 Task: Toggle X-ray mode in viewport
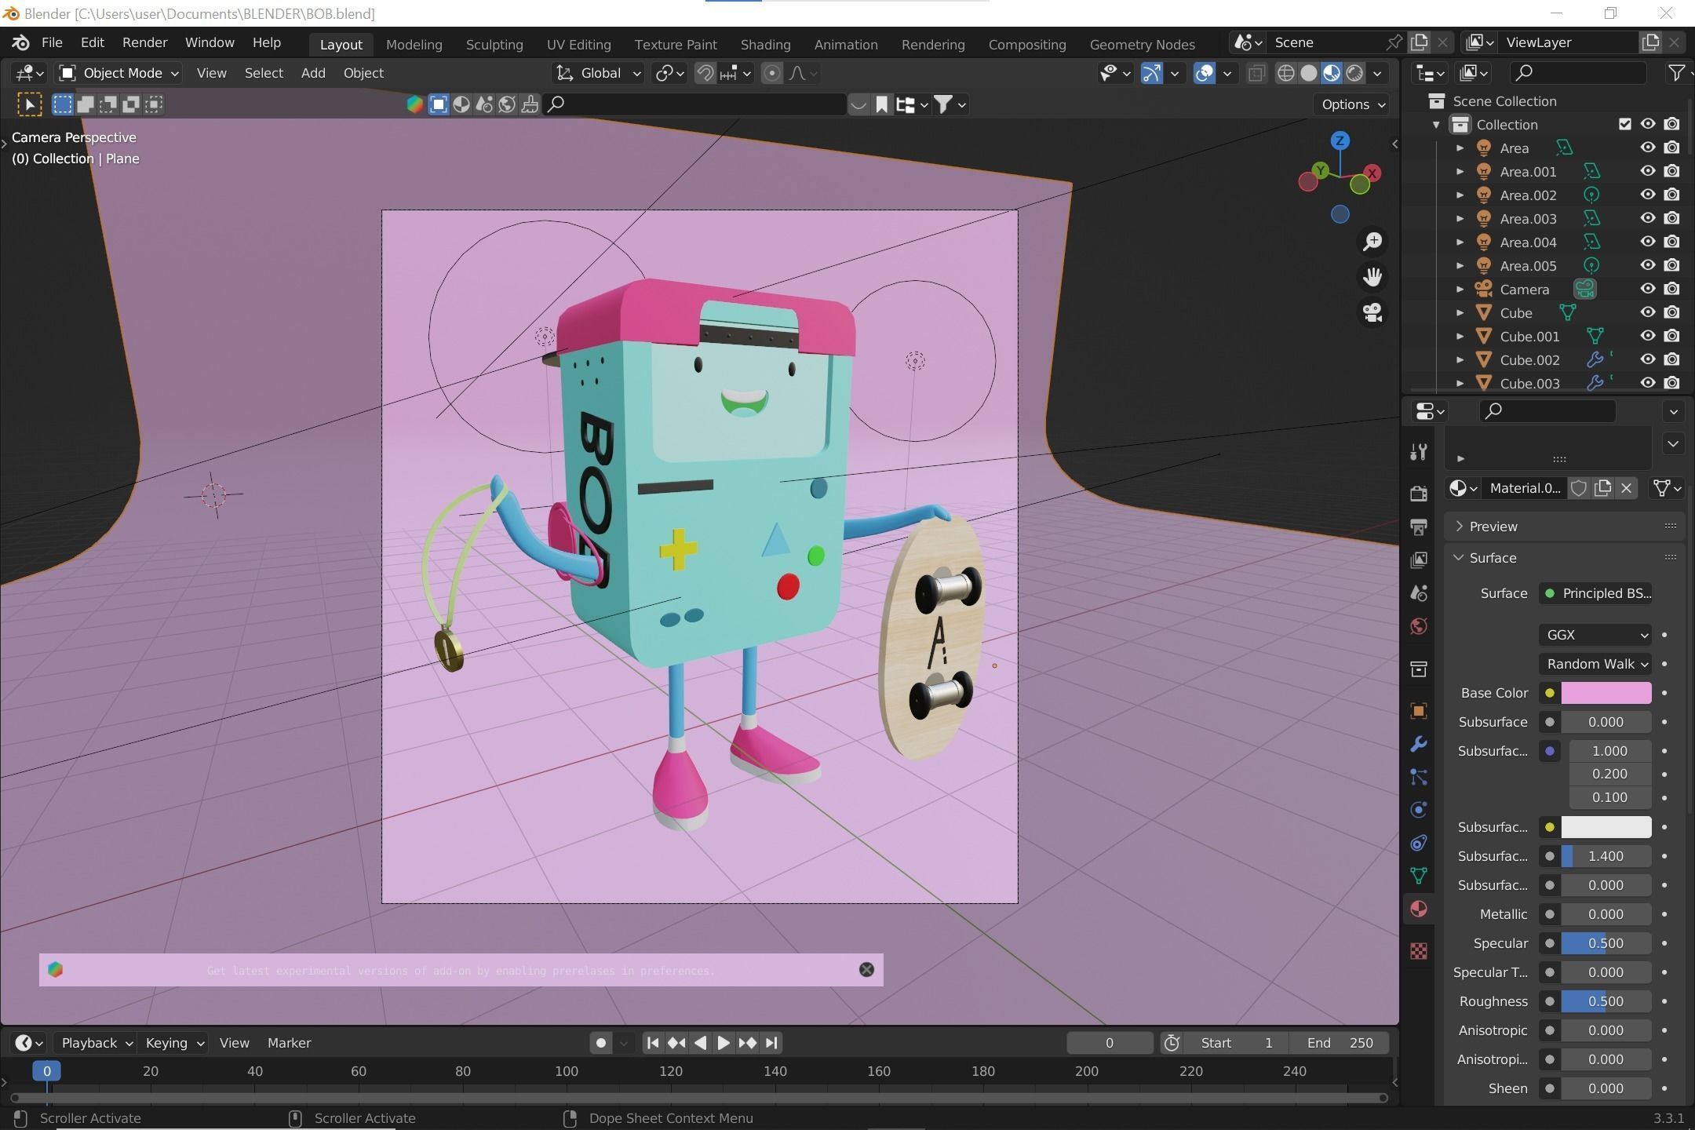pos(1256,73)
